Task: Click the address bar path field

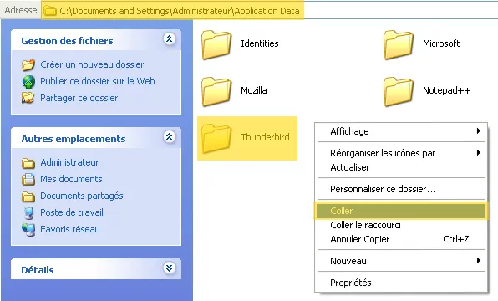Action: (x=269, y=11)
